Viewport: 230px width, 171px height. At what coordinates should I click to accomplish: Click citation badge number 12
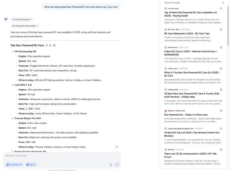(54, 45)
